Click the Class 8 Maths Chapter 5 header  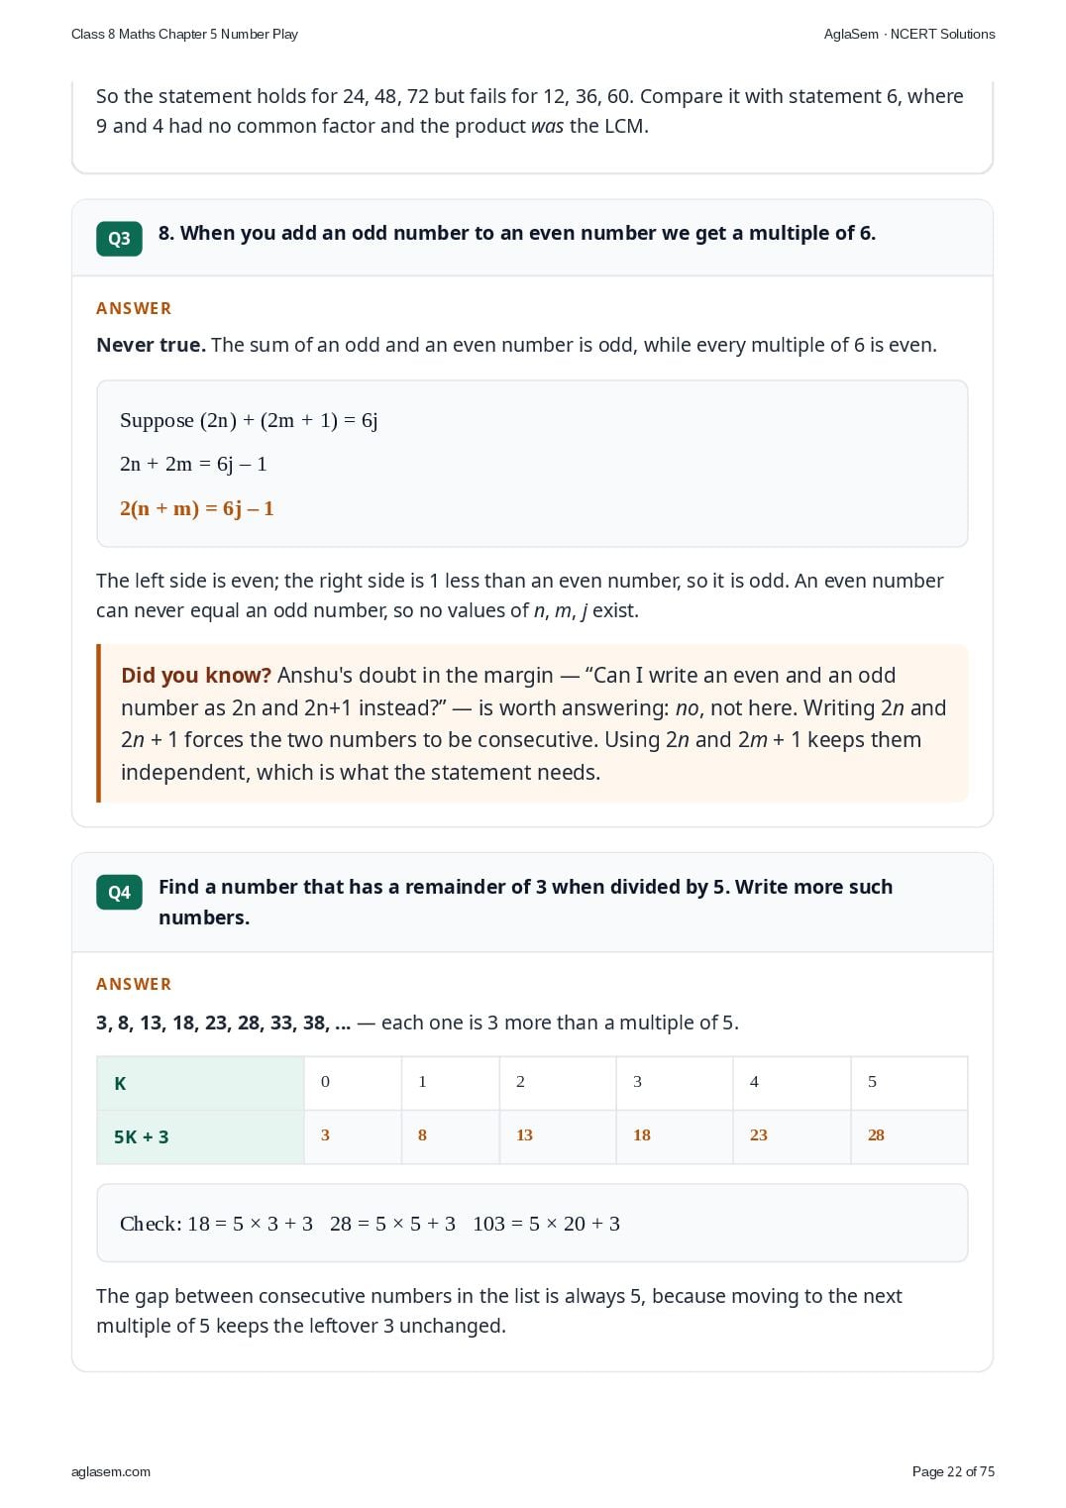[184, 34]
